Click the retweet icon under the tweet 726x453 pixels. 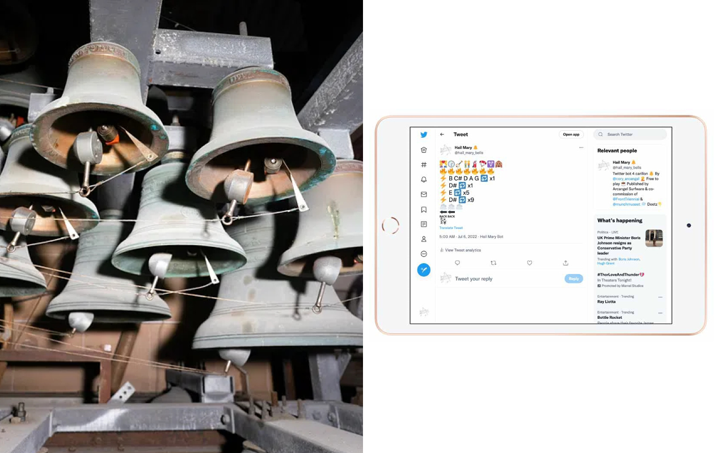pos(493,263)
